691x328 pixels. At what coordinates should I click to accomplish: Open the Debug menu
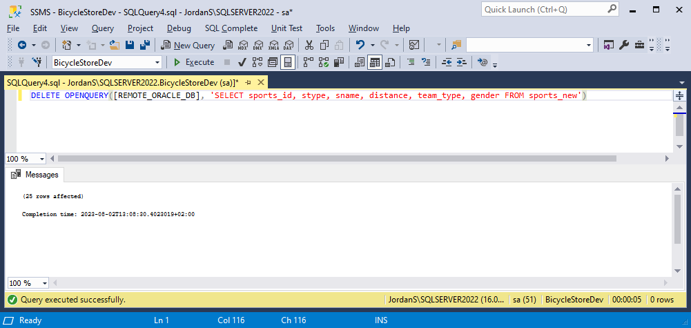point(179,28)
